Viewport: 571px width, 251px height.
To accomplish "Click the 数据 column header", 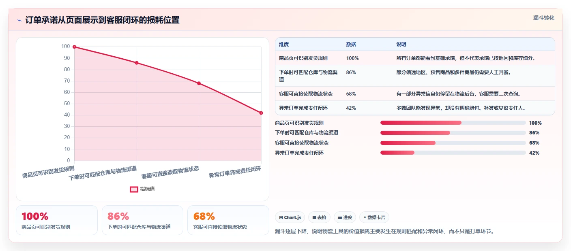I will coord(351,45).
